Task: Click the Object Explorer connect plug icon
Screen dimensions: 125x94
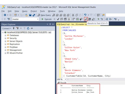Action: (14, 28)
